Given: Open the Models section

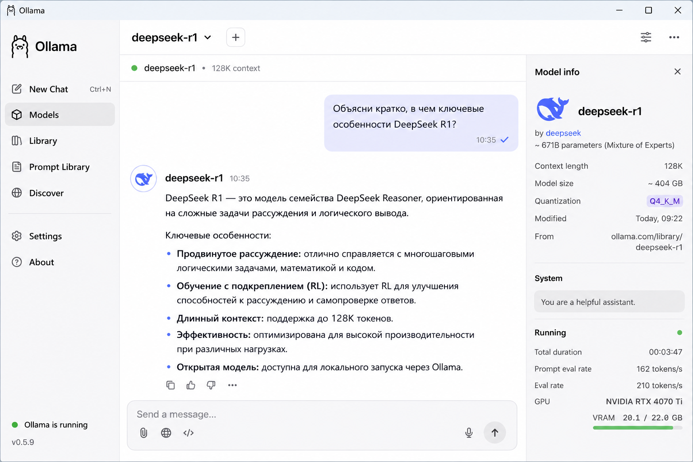Looking at the screenshot, I should 60,115.
